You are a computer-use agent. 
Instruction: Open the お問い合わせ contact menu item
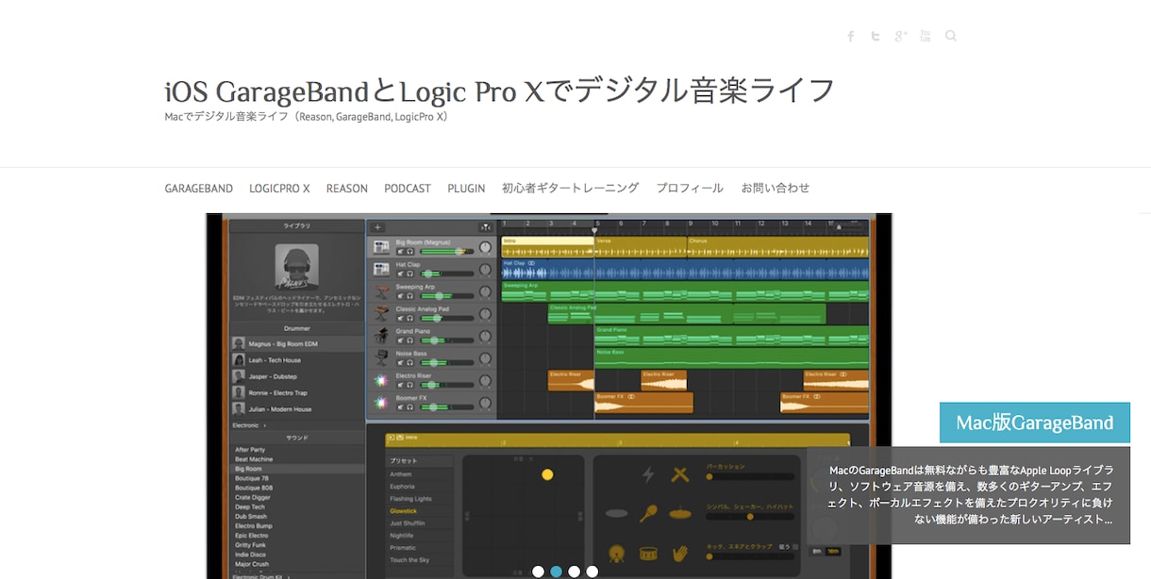(776, 189)
